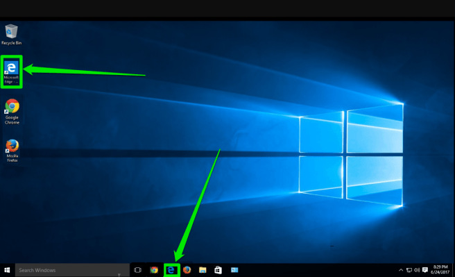The image size is (455, 277).
Task: Click the clock showing 8:29 PM
Action: coord(440,270)
